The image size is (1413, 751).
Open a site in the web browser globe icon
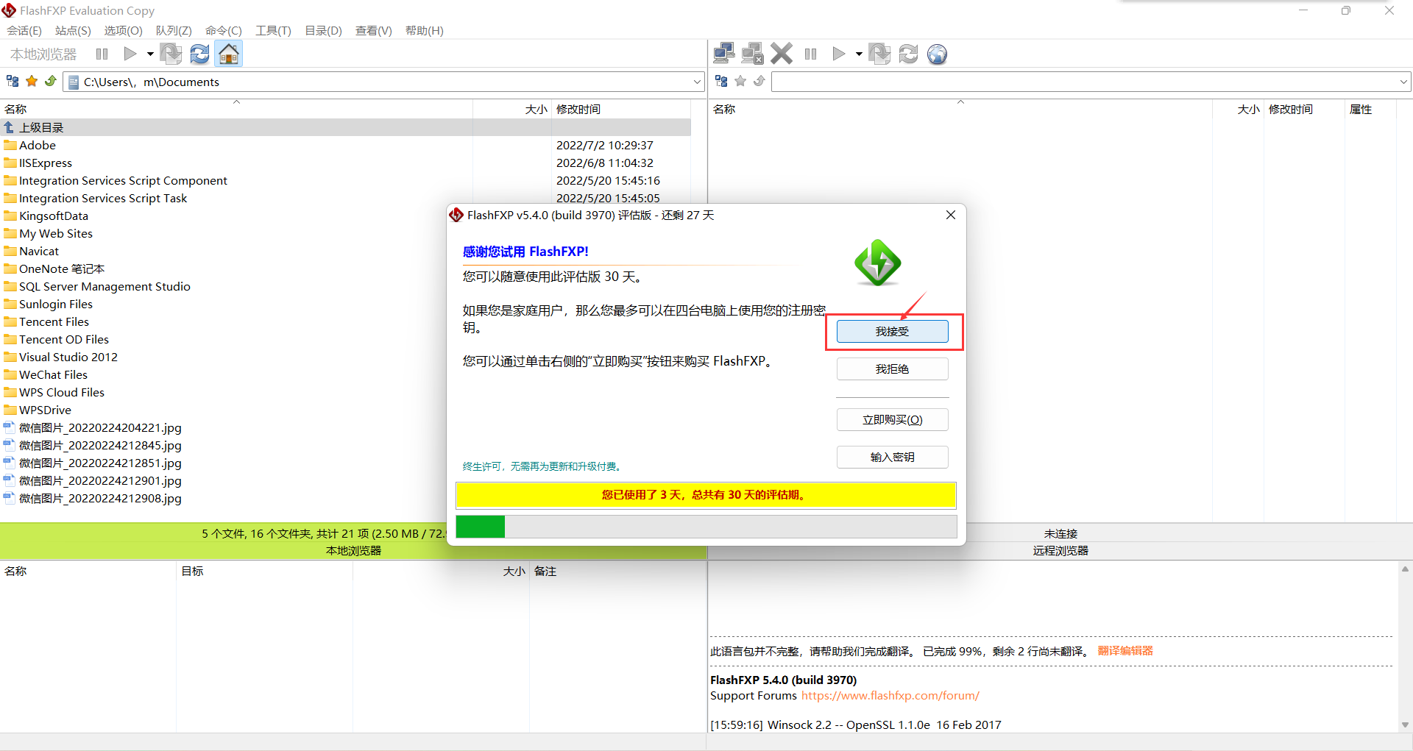tap(937, 53)
